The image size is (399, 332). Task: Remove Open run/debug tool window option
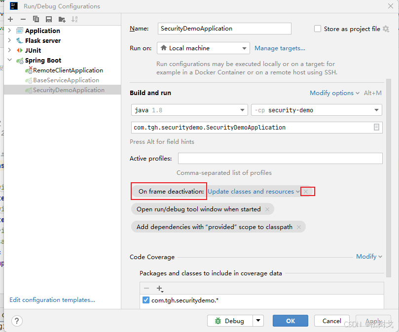(267, 209)
